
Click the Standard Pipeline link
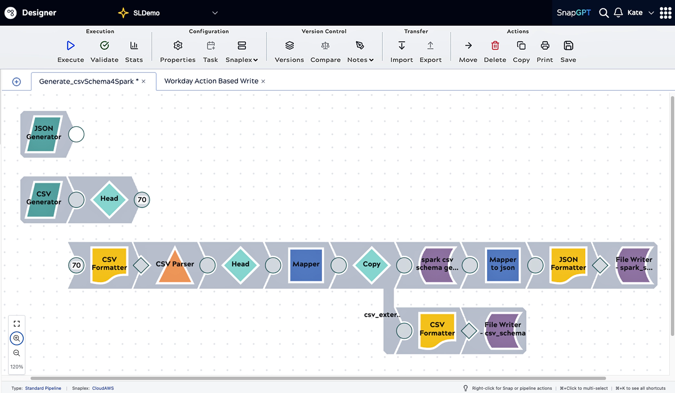point(43,388)
